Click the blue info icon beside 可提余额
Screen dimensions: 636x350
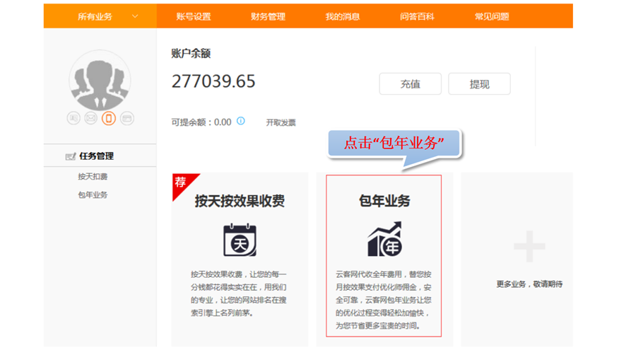[x=240, y=122]
